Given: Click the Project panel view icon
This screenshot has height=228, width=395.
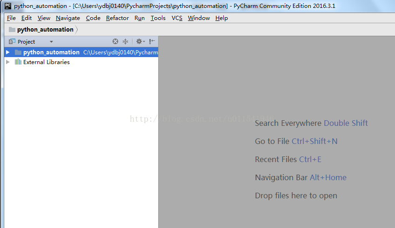Looking at the screenshot, I should (12, 41).
